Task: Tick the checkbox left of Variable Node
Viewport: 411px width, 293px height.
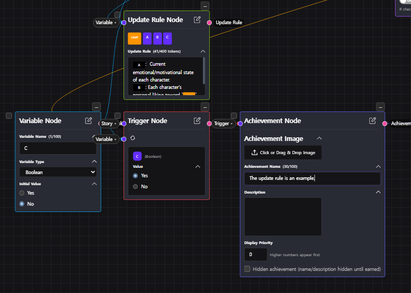Action: tap(9, 116)
